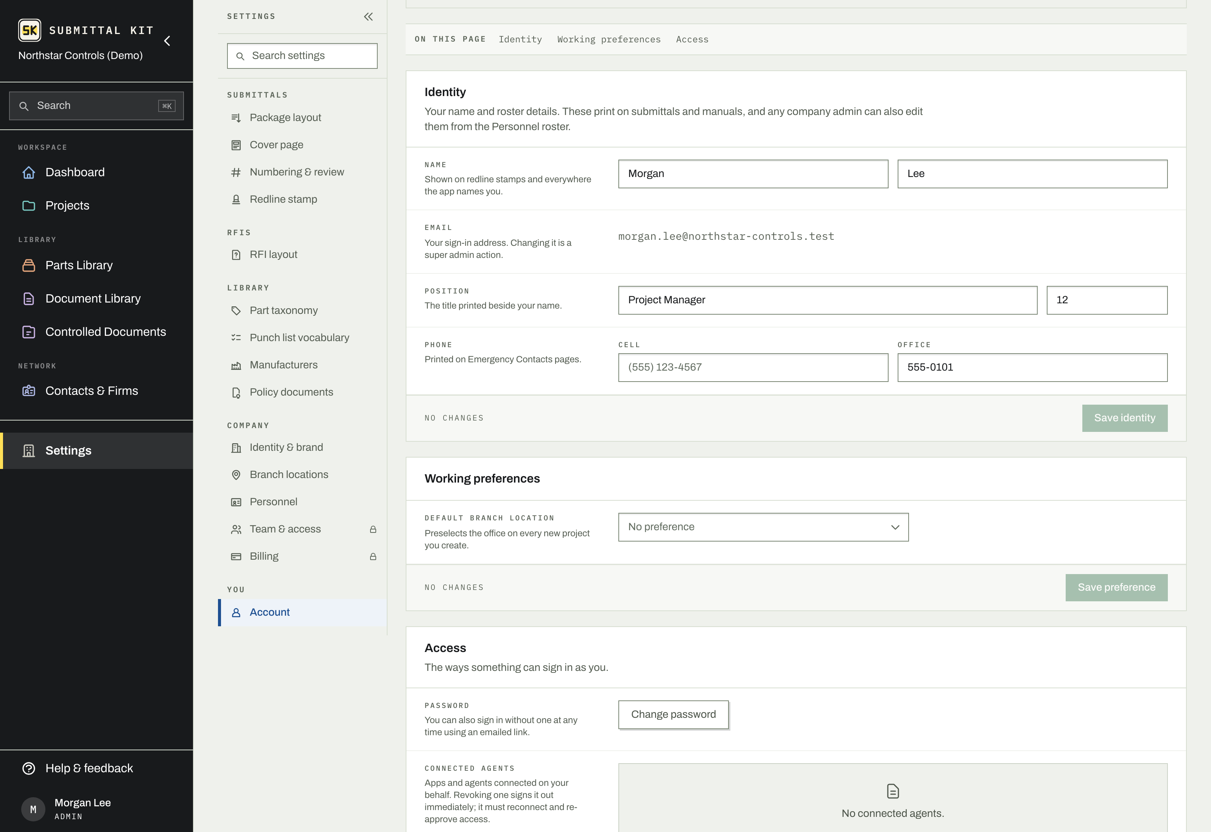Viewport: 1211px width, 832px height.
Task: Click the Contacts & Firms icon
Action: pyautogui.click(x=29, y=391)
